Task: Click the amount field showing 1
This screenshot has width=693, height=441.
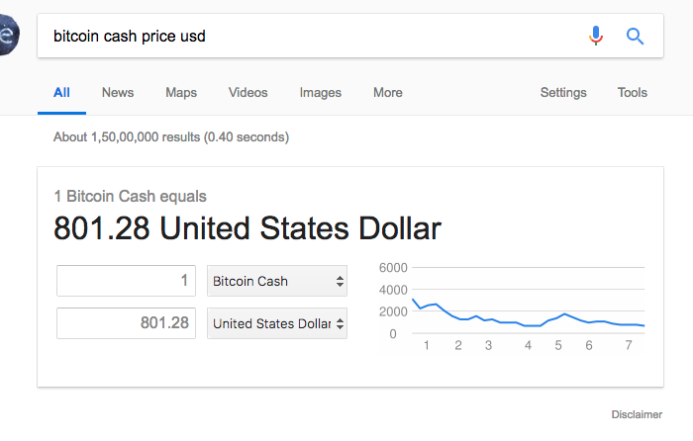Action: point(126,281)
